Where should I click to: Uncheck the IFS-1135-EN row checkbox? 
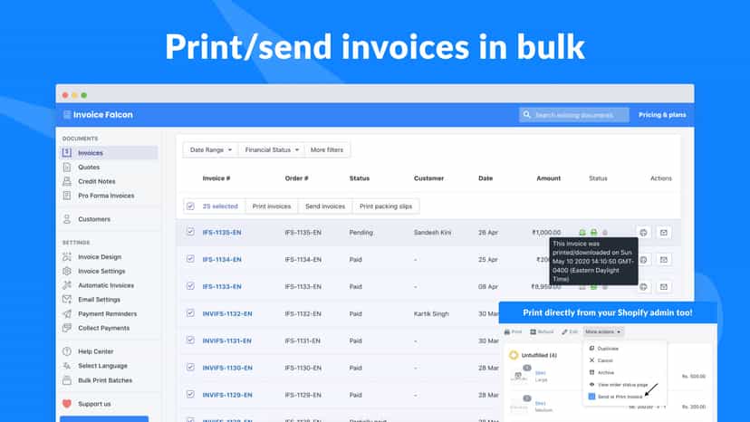pyautogui.click(x=190, y=232)
